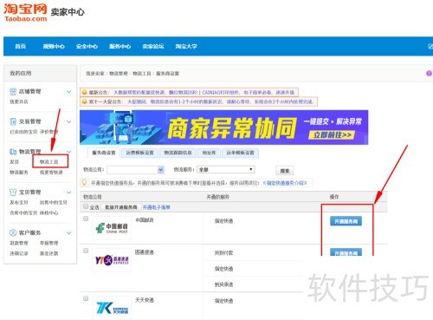Viewport: 433px width, 320px height.
Task: Collapse the 交易管理 section chevron
Action: (68, 121)
